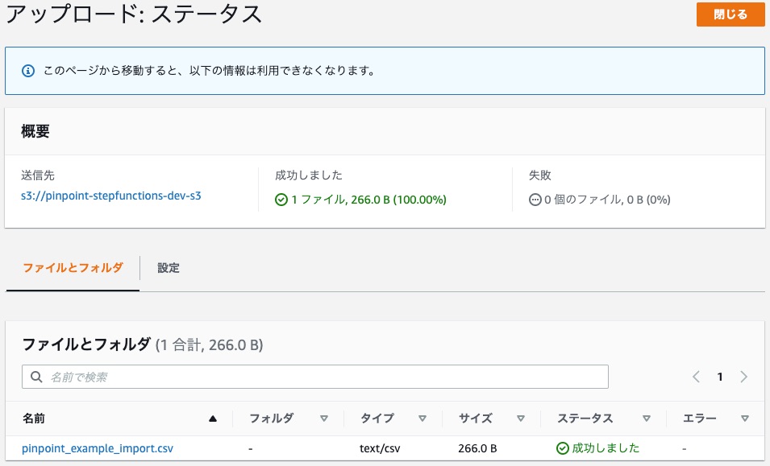Sort by フォルダ column arrow

(324, 419)
